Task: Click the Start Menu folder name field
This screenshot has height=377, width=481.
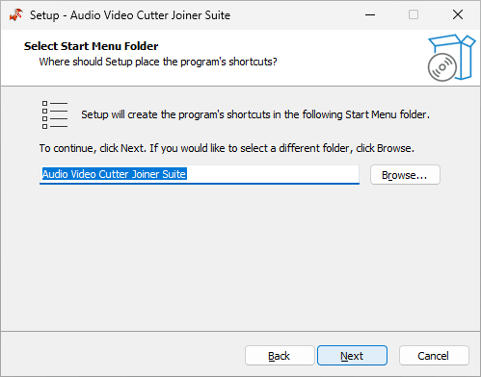Action: (200, 175)
